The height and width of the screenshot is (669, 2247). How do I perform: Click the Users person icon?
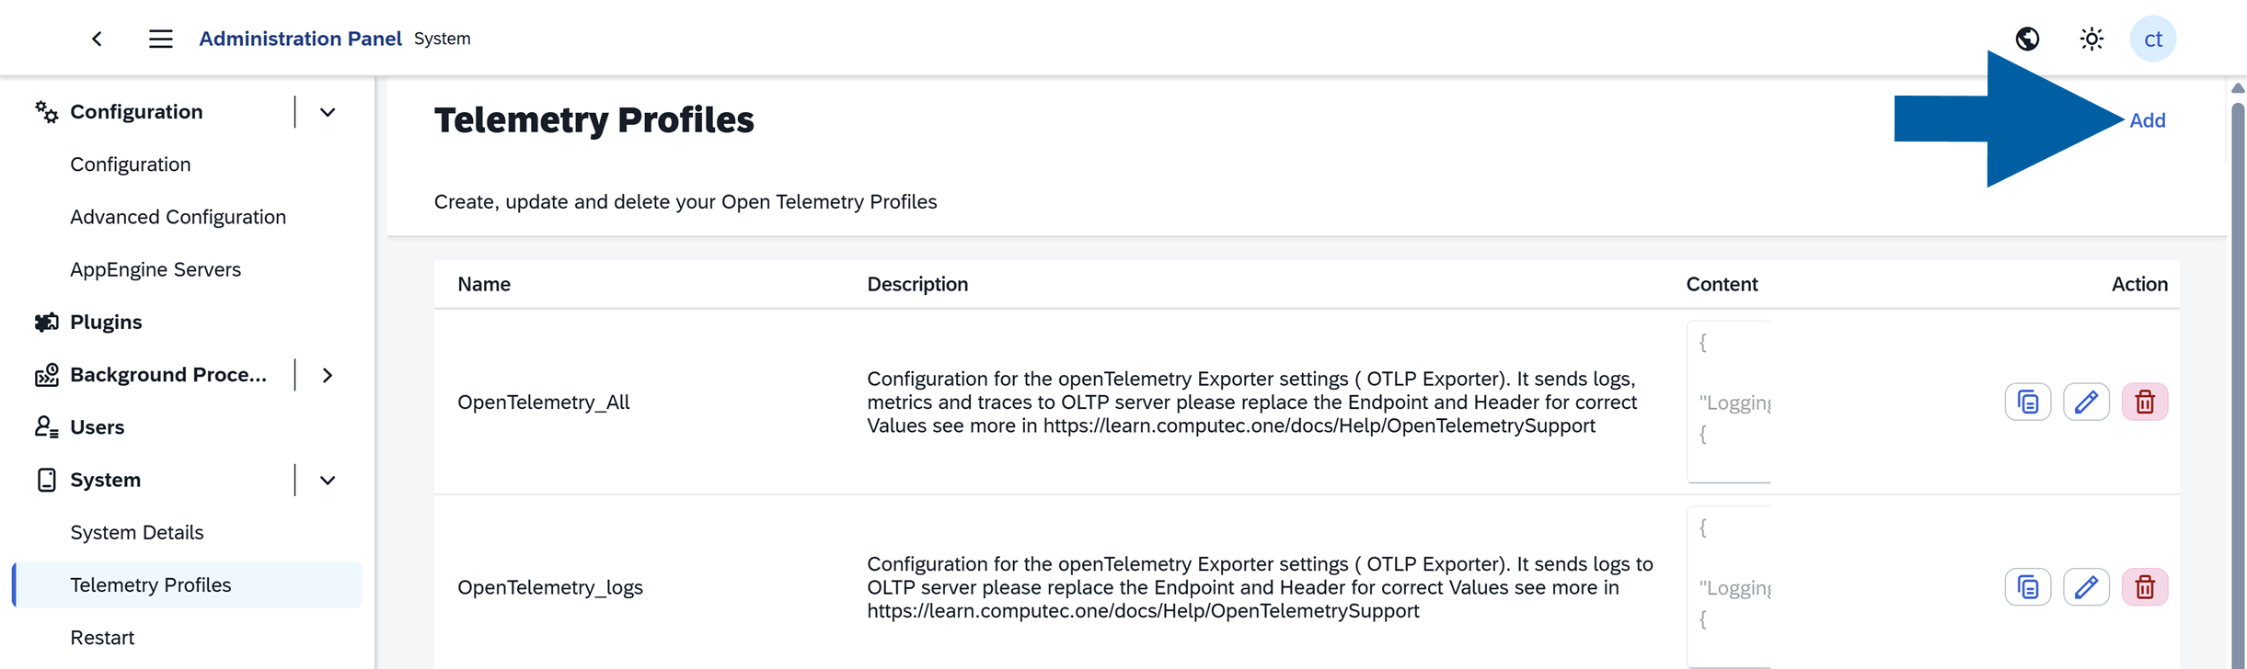[46, 427]
